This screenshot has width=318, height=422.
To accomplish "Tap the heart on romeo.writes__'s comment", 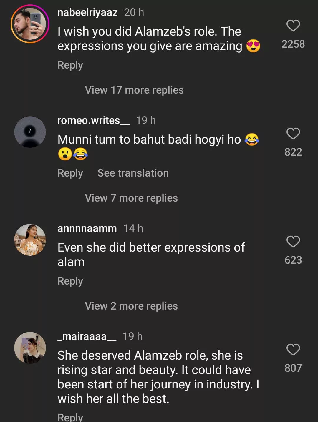I will coord(293,134).
